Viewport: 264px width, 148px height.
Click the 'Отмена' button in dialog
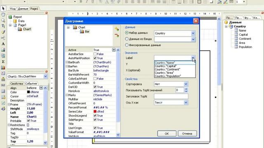(187, 134)
